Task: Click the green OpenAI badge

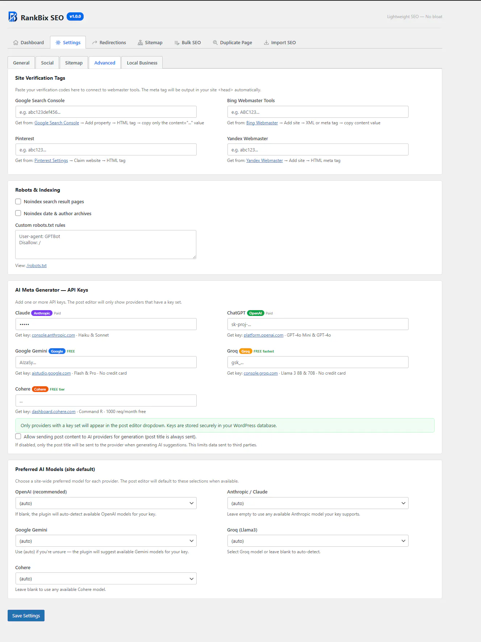Action: (x=255, y=313)
